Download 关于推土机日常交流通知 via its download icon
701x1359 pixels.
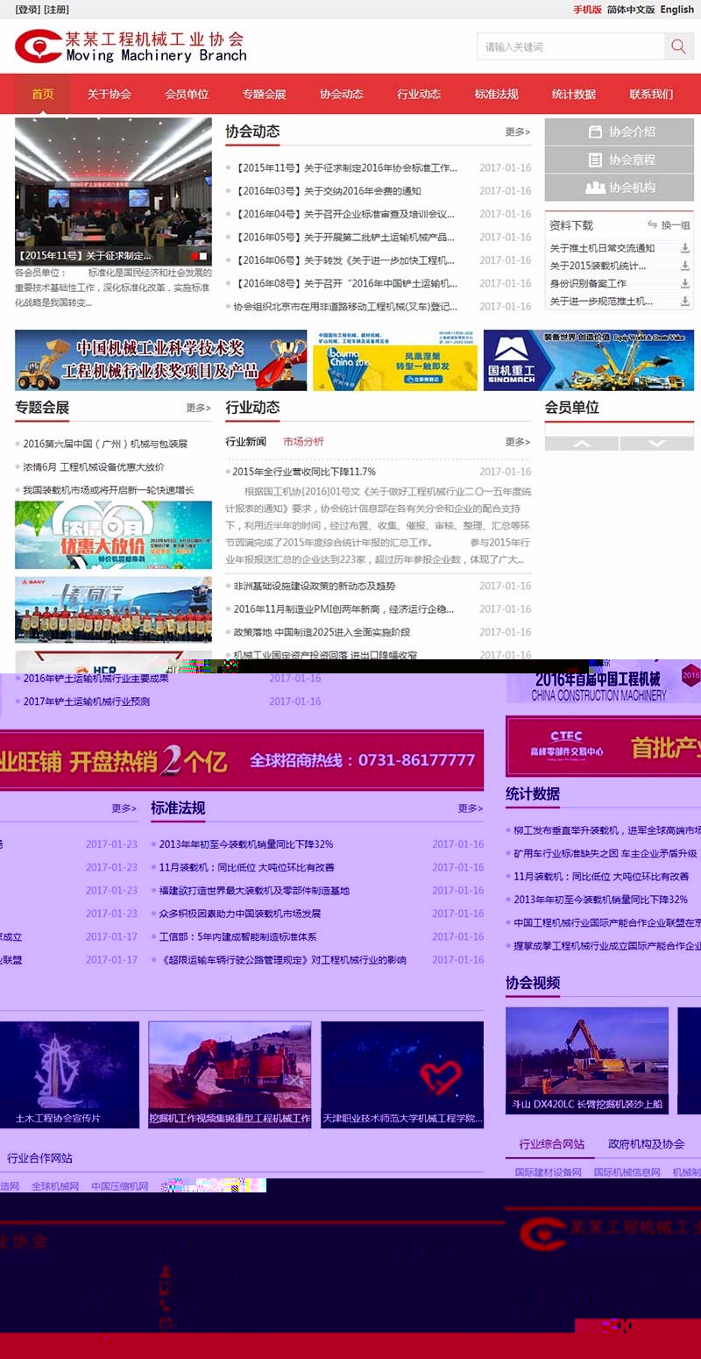pyautogui.click(x=685, y=247)
